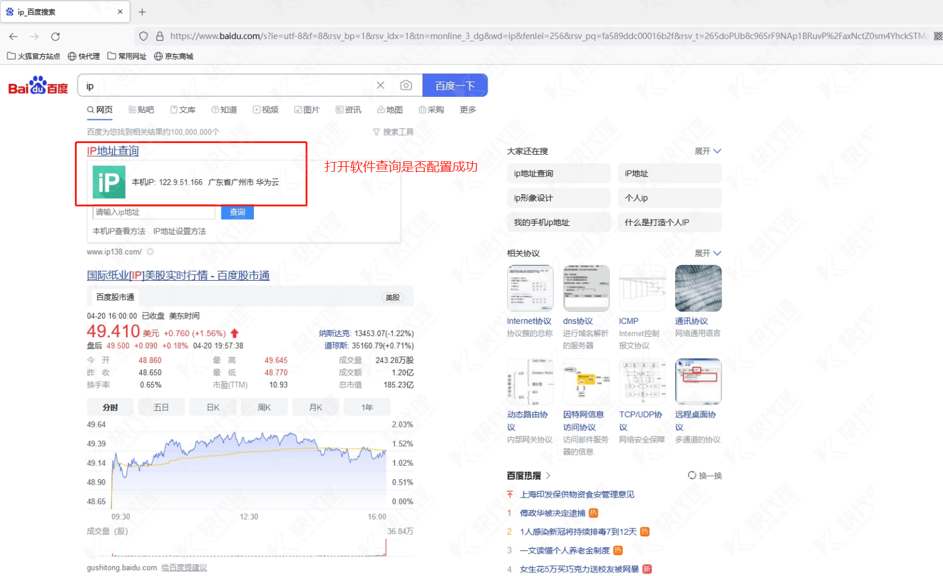
Task: Select the 日K chart tab
Action: point(213,407)
